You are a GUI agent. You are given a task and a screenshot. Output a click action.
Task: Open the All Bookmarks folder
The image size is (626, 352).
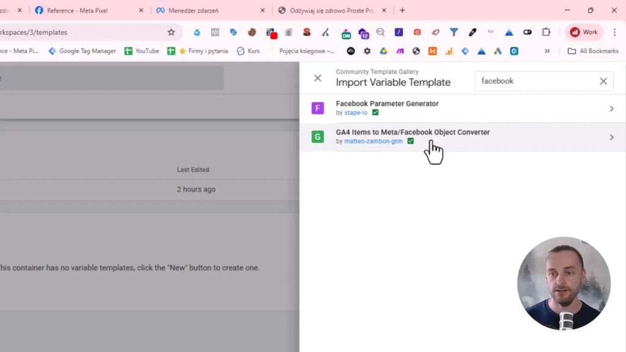click(593, 51)
